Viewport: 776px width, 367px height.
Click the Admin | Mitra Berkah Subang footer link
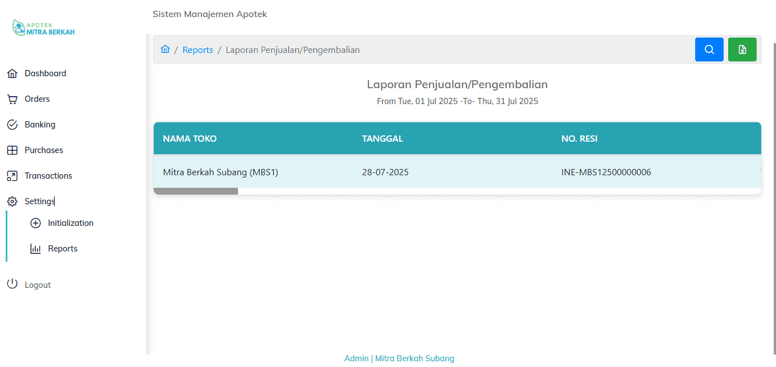pyautogui.click(x=399, y=358)
